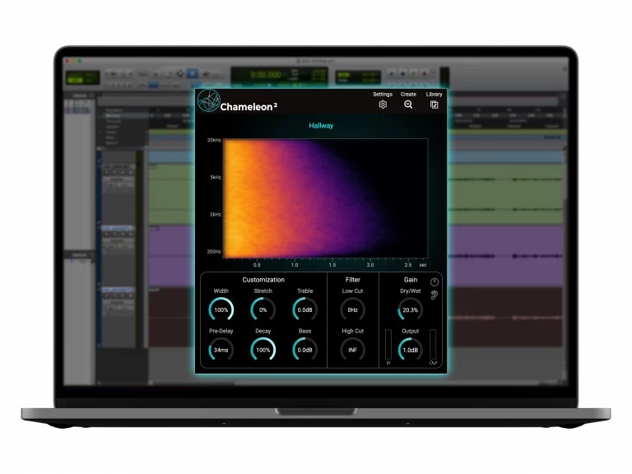
Task: Toggle the plugin power bypass icon
Action: (434, 281)
